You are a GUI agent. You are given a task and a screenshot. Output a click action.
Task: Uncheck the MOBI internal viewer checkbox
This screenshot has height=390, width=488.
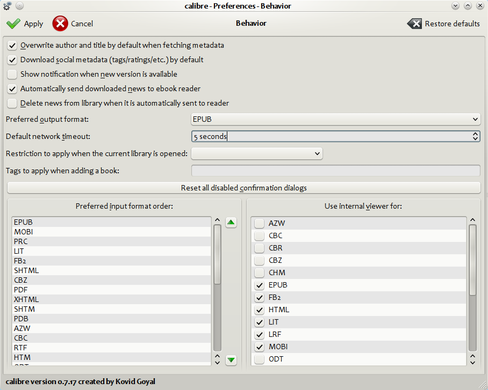coord(259,347)
